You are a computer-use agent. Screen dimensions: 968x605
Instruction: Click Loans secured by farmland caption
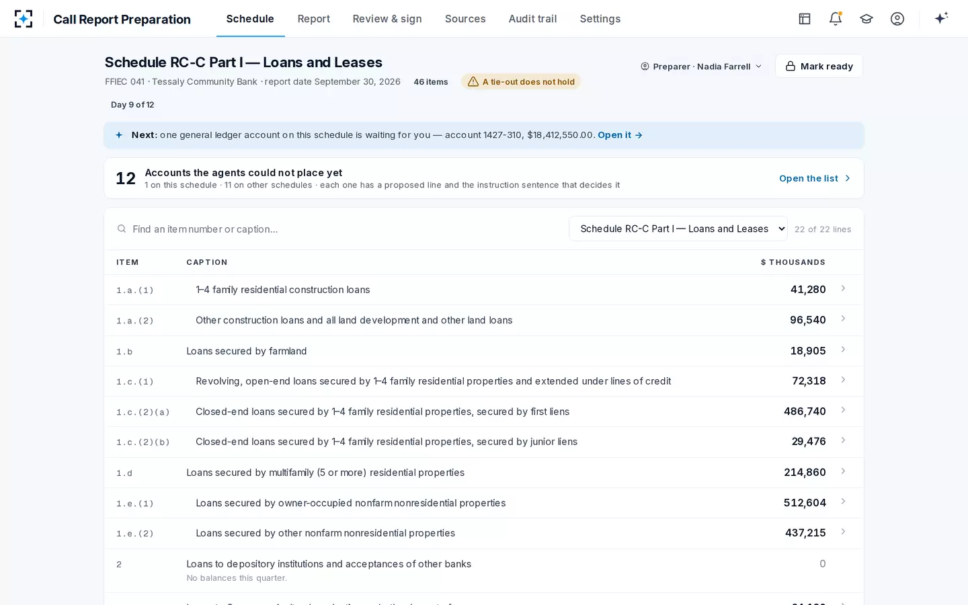(247, 351)
